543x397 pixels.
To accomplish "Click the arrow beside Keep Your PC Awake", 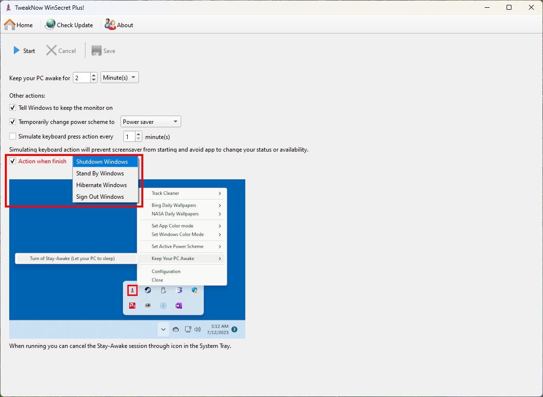I will click(x=220, y=259).
